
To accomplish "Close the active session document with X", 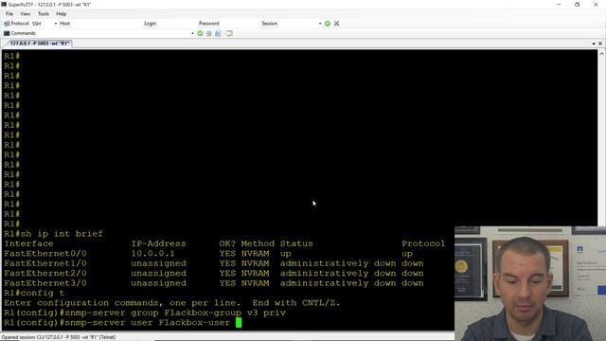I will tap(600, 44).
